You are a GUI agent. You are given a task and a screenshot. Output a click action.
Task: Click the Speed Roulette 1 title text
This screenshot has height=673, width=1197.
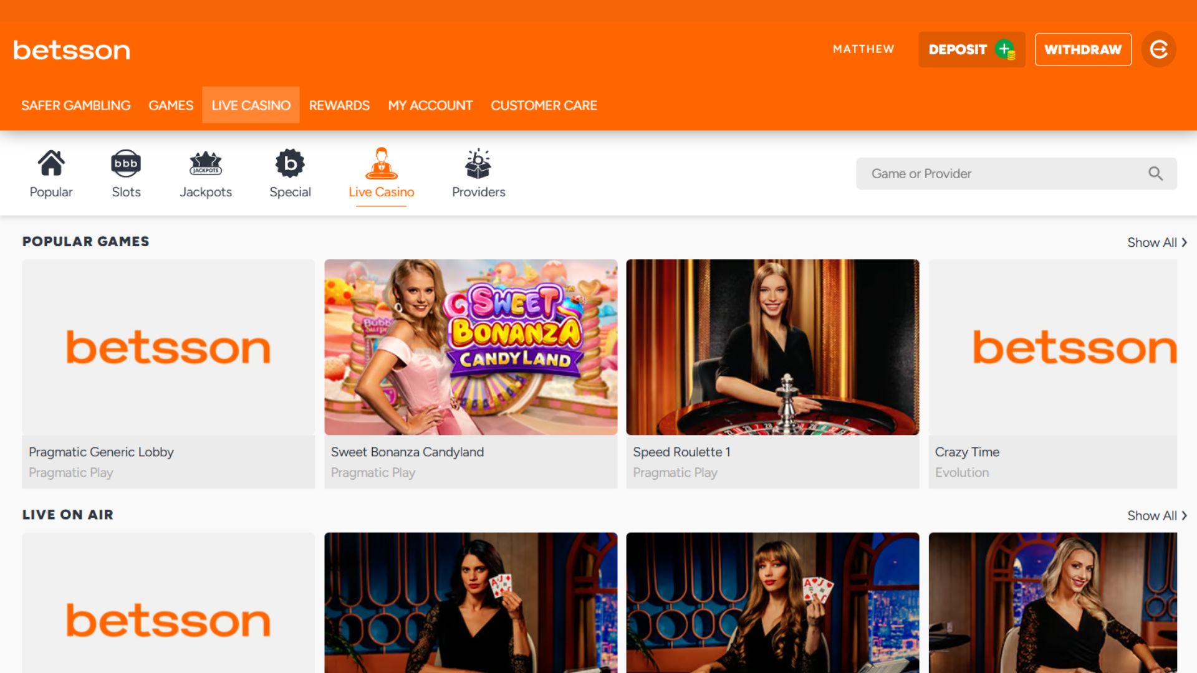click(681, 452)
